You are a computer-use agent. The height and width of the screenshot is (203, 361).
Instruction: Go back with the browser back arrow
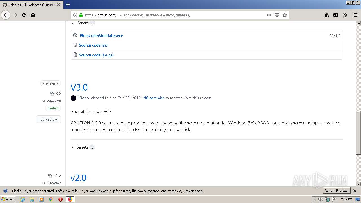click(6, 15)
